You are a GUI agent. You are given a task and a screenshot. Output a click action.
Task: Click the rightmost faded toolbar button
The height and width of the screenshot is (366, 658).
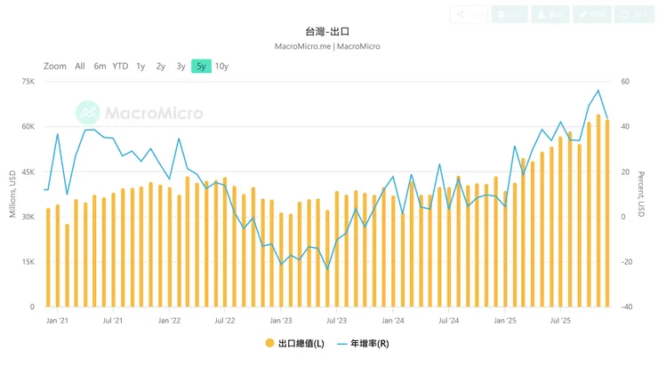pos(635,15)
